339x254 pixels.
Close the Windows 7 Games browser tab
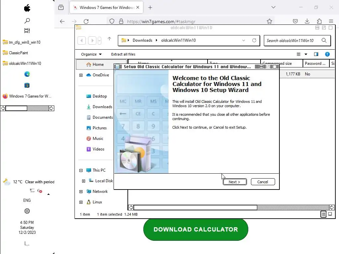[x=138, y=7]
